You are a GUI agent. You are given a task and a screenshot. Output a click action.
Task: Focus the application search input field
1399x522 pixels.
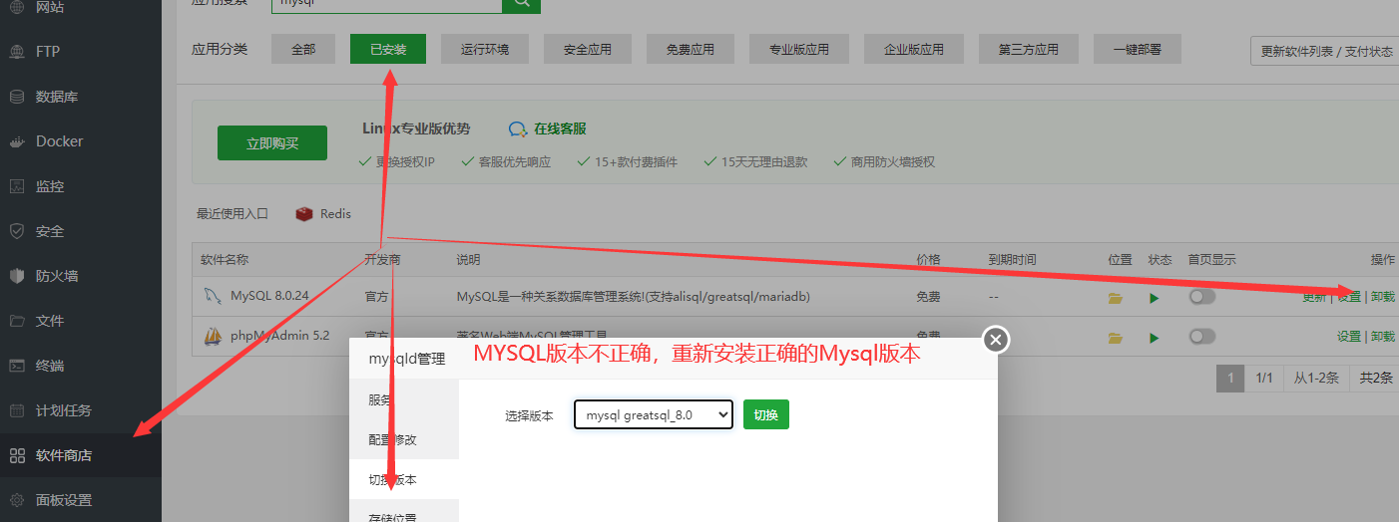[387, 5]
